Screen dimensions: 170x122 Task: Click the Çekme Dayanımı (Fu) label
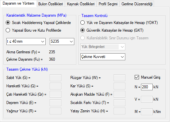point(24,59)
